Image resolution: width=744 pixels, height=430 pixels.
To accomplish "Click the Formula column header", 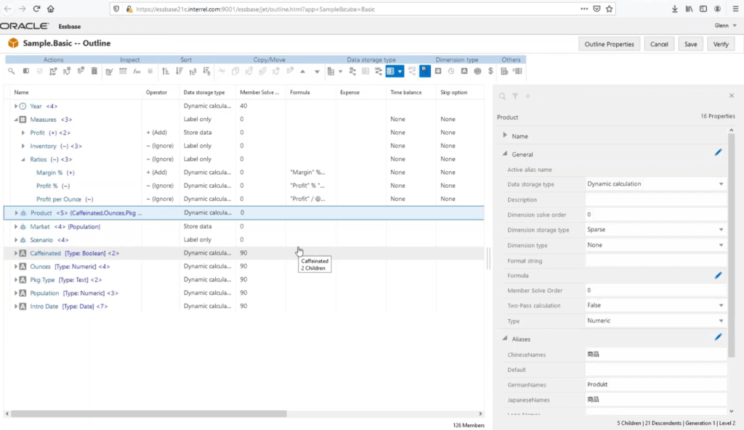I will click(x=300, y=92).
